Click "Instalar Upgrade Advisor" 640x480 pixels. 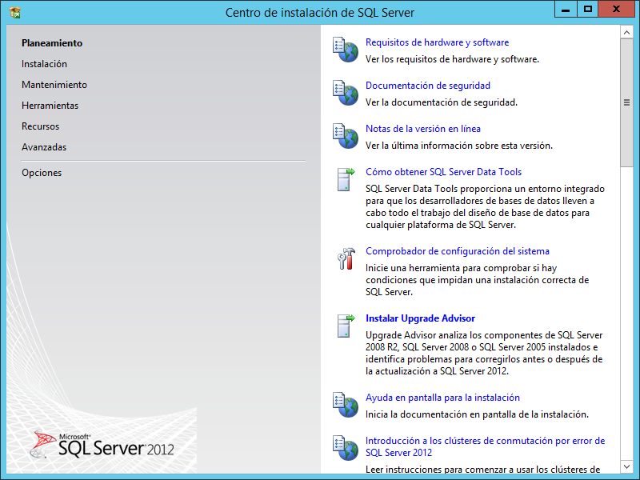420,318
